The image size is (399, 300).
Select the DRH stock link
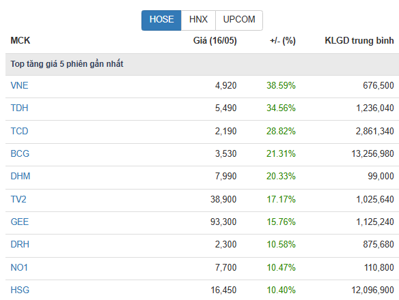click(x=20, y=244)
